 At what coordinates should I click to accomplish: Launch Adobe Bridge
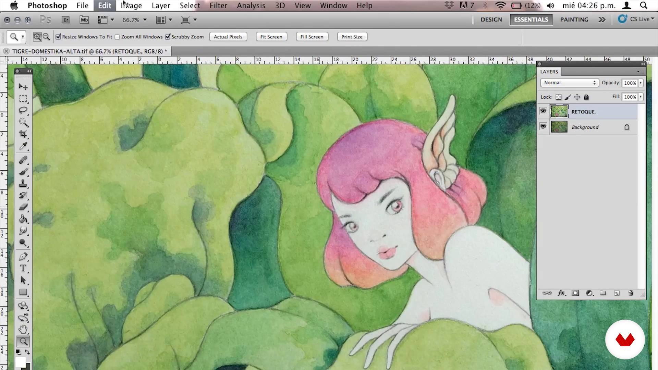click(66, 20)
